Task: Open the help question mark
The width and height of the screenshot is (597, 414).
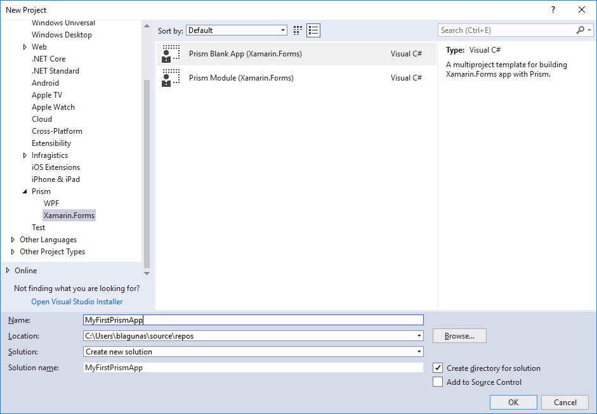Action: click(x=553, y=10)
